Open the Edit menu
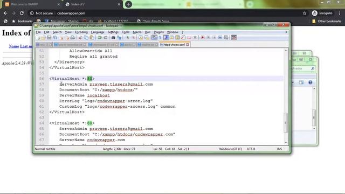Image resolution: width=345 pixels, height=194 pixels. [47, 32]
